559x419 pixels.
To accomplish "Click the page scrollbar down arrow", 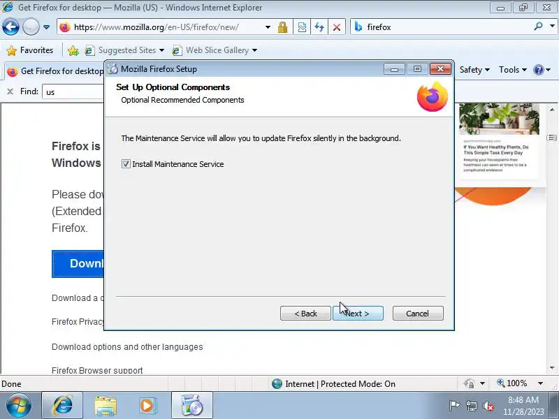I will coord(552,368).
